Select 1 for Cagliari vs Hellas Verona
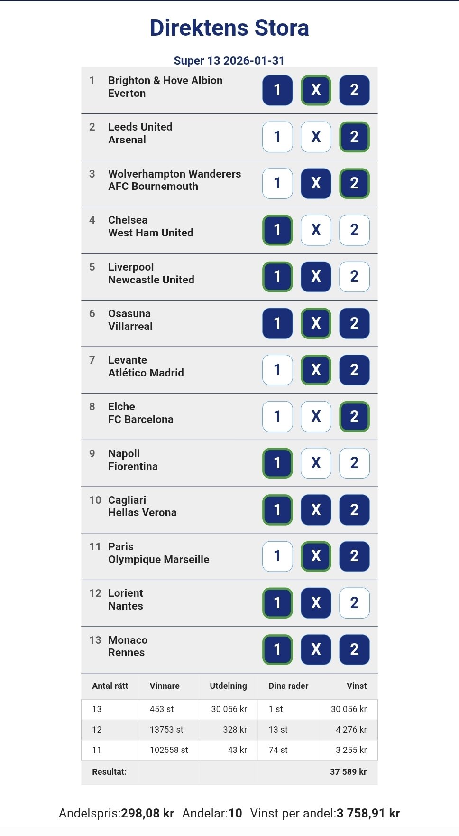 [x=277, y=509]
